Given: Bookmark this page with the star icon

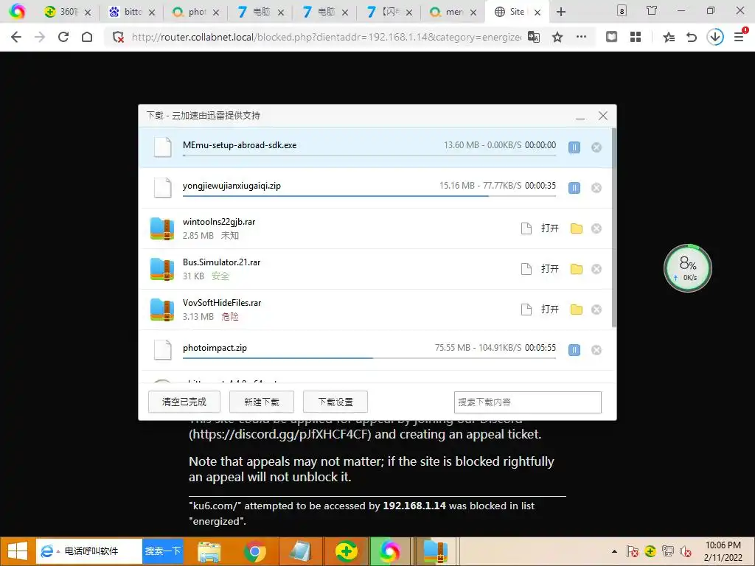Looking at the screenshot, I should [x=557, y=37].
